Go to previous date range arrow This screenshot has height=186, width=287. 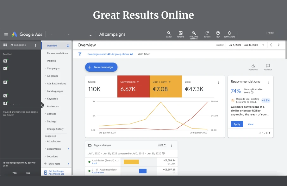[271, 45]
